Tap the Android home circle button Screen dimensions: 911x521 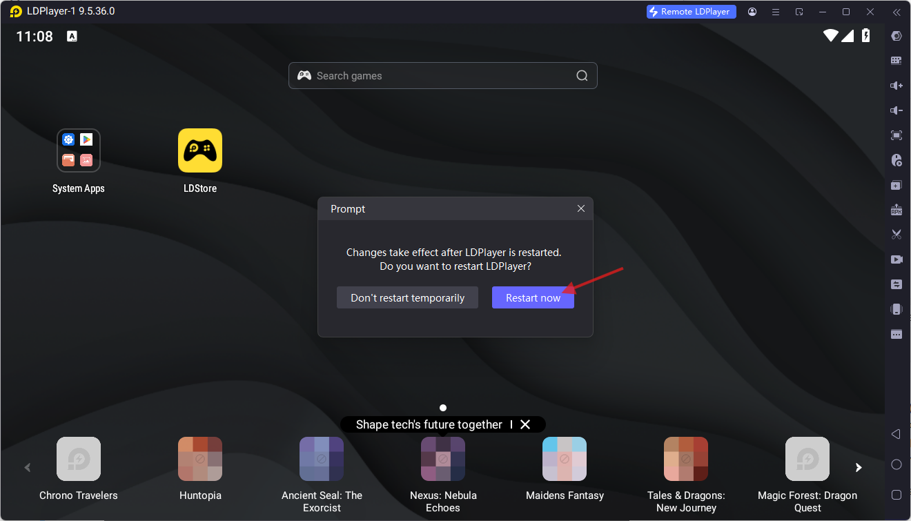(897, 464)
